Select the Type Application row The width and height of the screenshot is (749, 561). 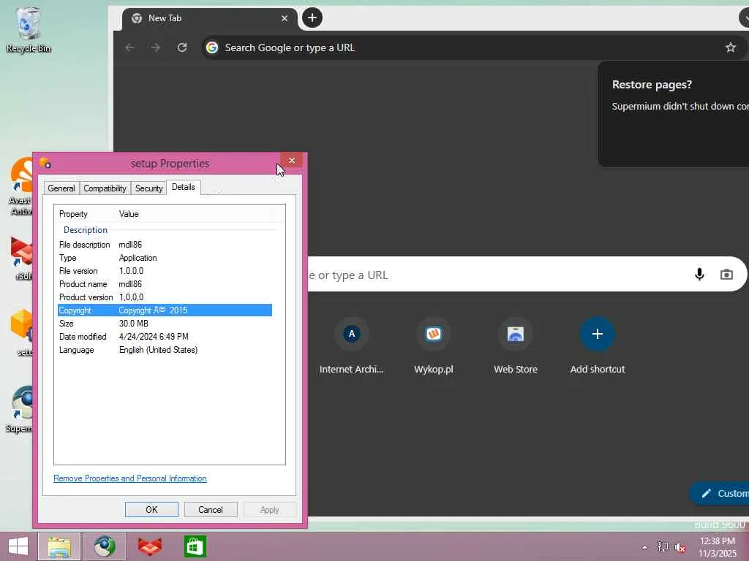click(x=165, y=258)
